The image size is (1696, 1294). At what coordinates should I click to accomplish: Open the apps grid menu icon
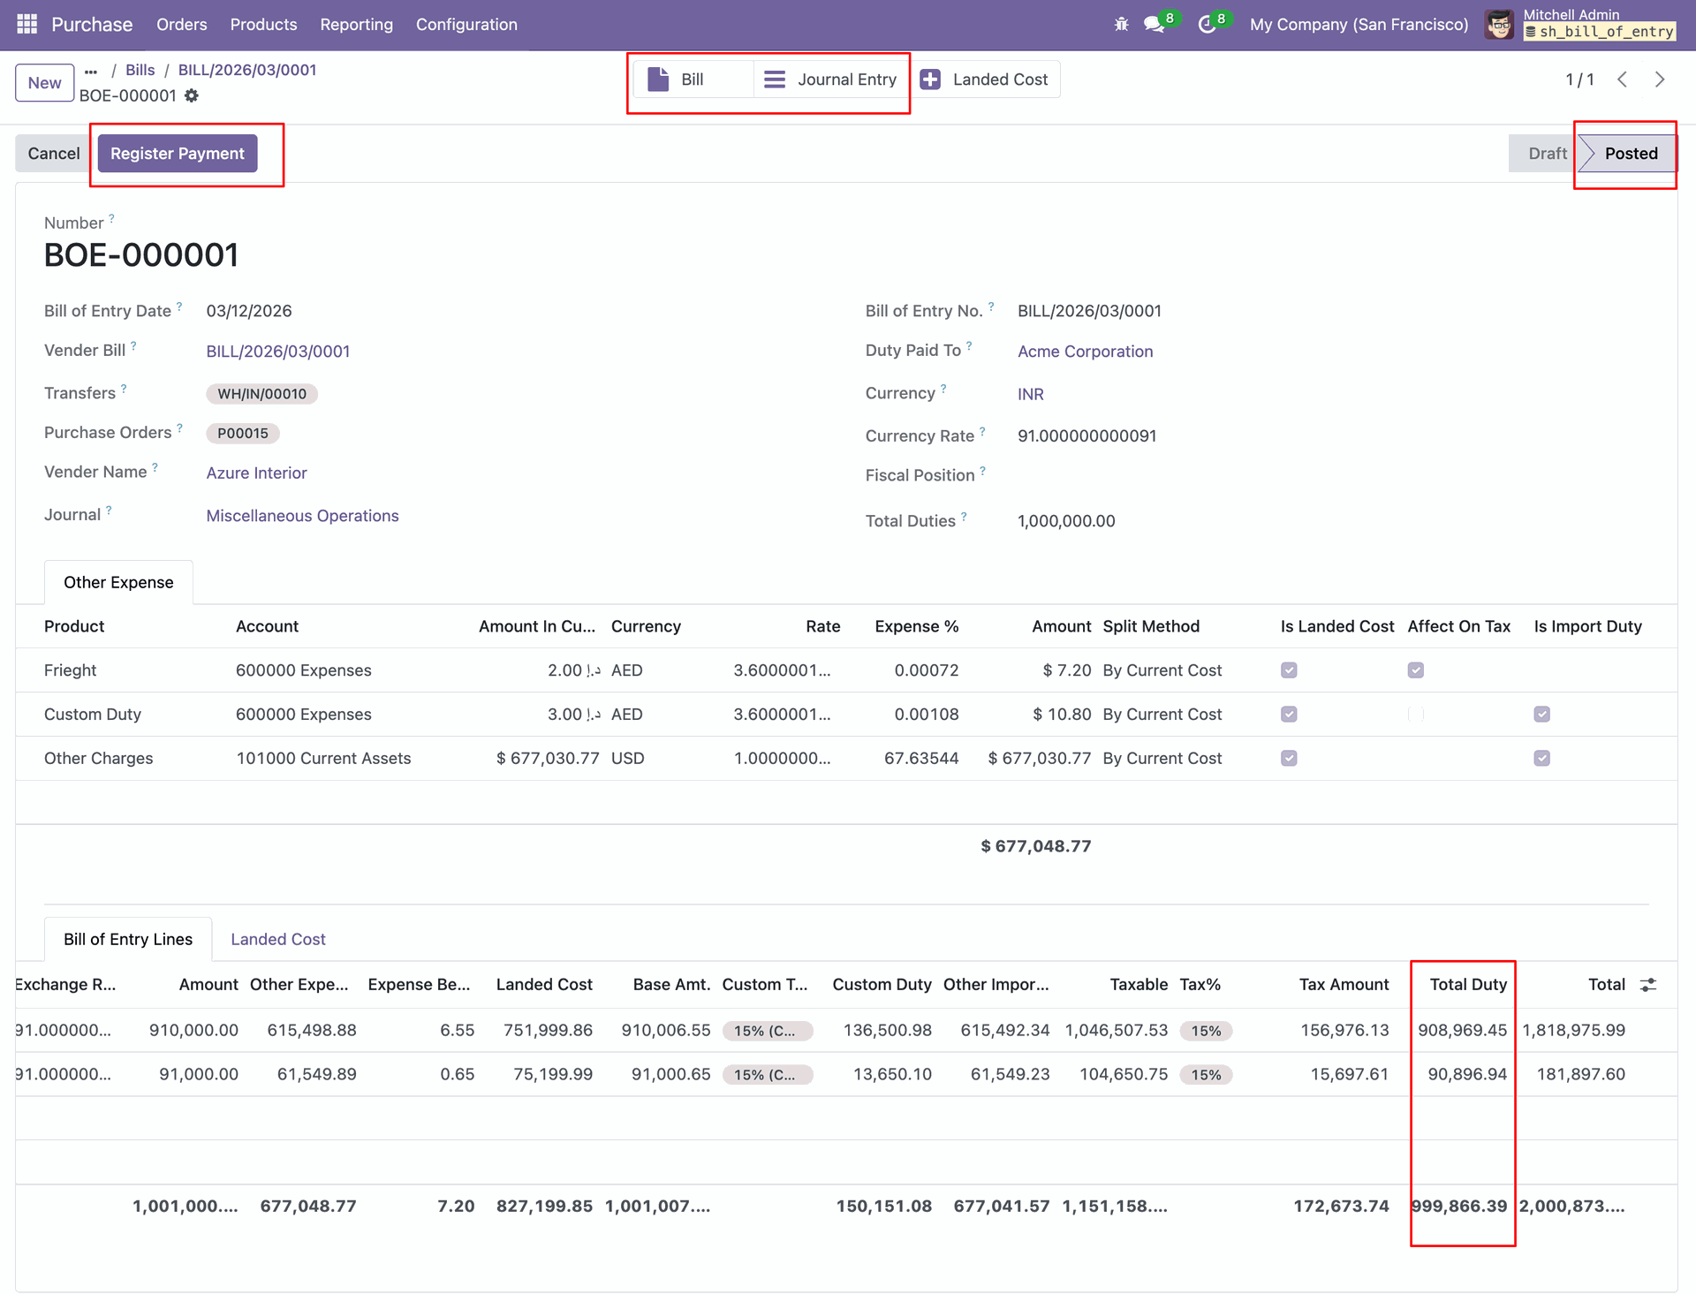coord(26,24)
